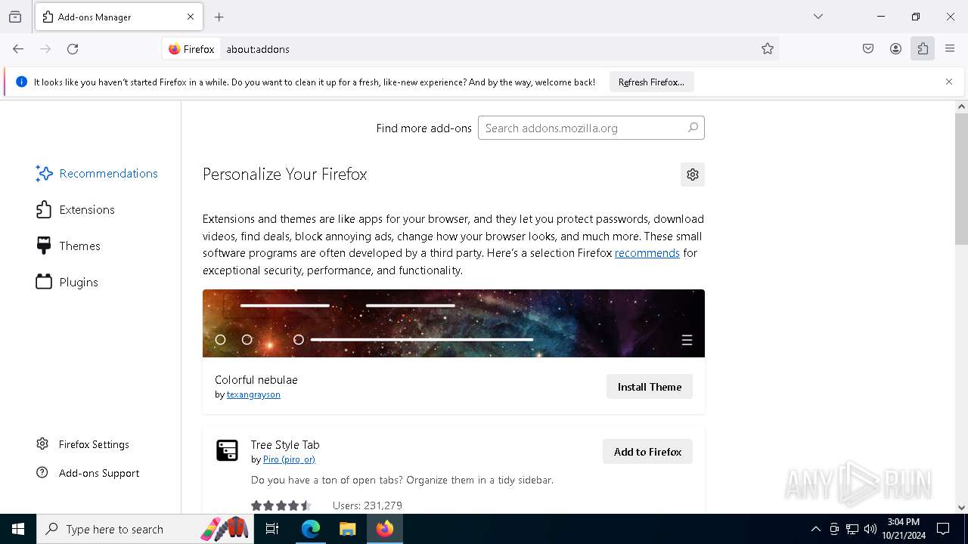Screen dimensions: 968x544
Task: Click Firefox identity icon in address bar
Action: coord(191,49)
